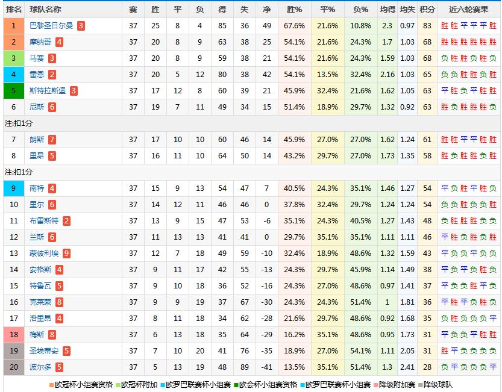
Task: Click the red badge next to 圣埃蒂安
Action: (x=66, y=351)
